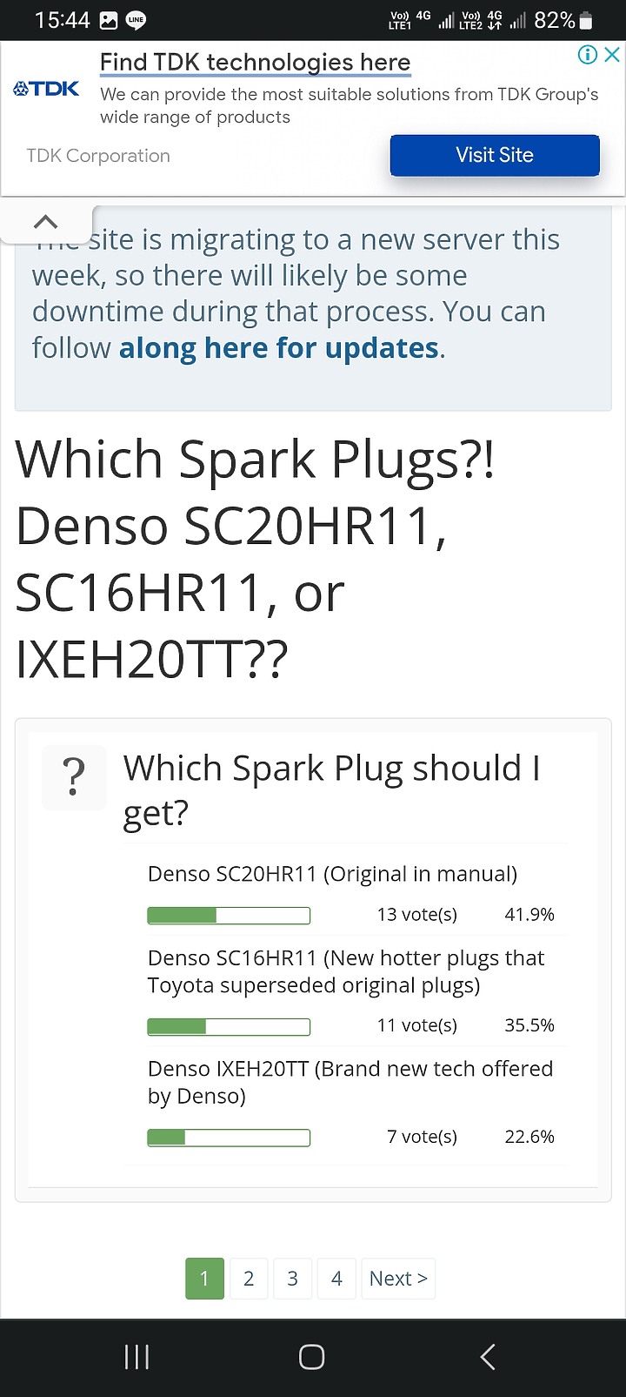Image resolution: width=626 pixels, height=1397 pixels.
Task: Go to page 3 of the thread
Action: click(x=293, y=1279)
